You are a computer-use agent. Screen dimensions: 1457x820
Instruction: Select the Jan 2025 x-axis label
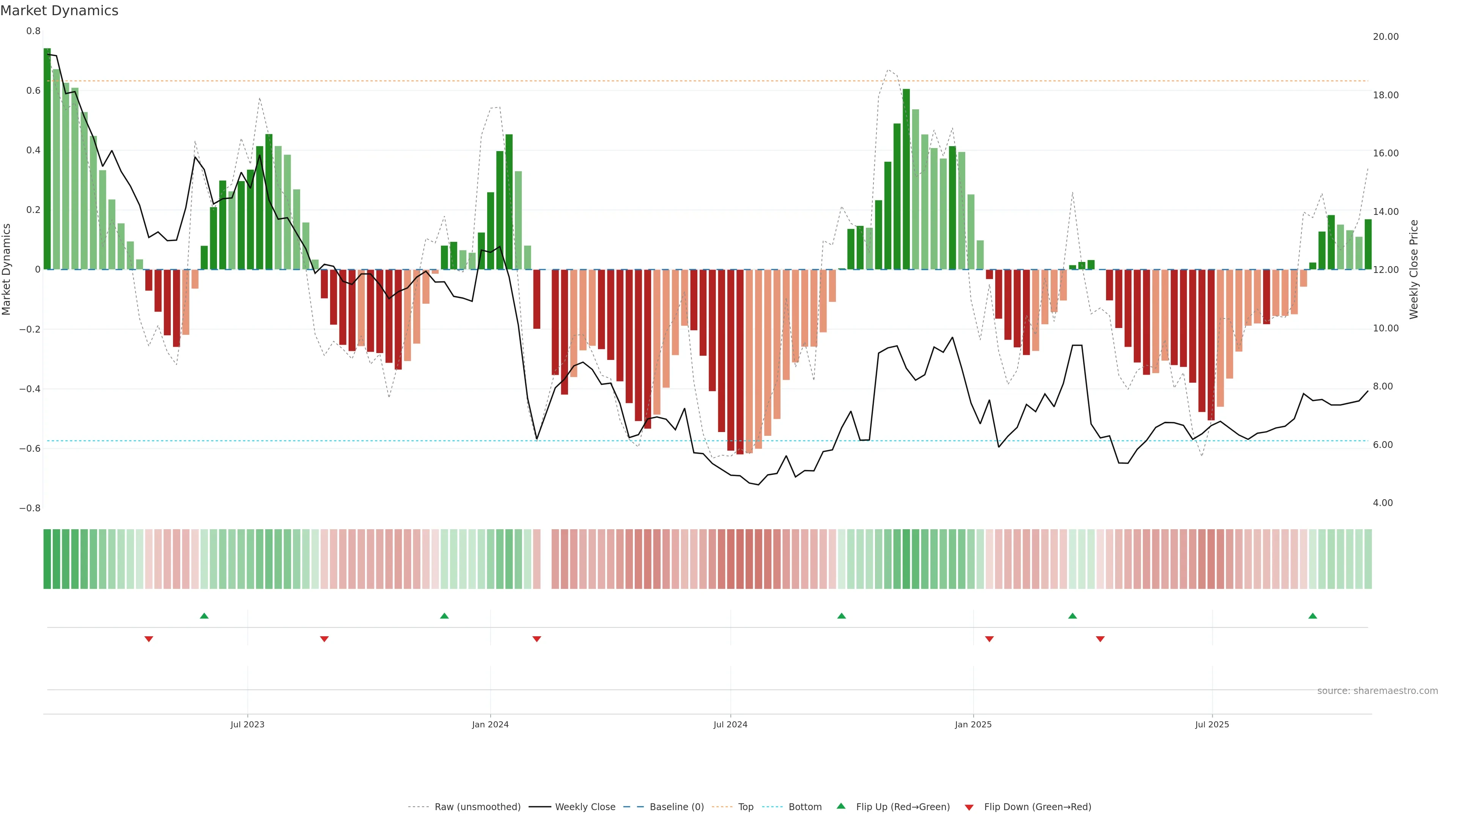pos(973,724)
